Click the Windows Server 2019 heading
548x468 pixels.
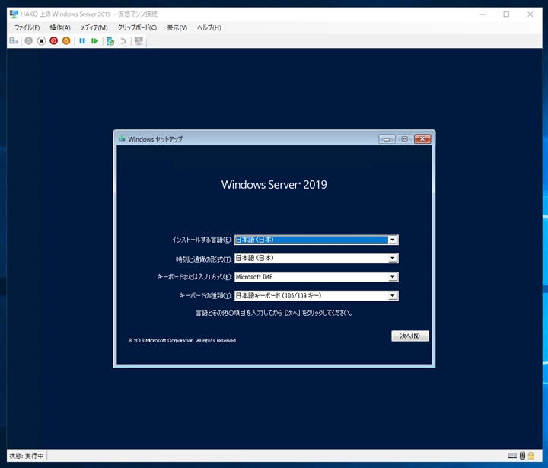[274, 185]
